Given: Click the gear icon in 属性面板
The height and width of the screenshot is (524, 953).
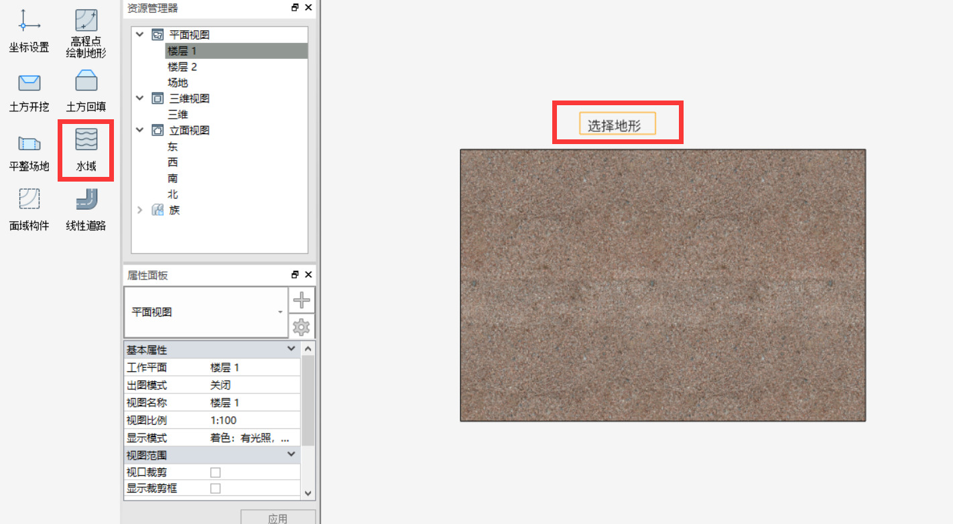Looking at the screenshot, I should click(302, 327).
